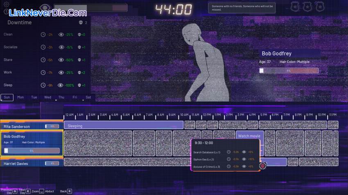348x195 pixels.
Task: Select the Bob Godfrey profile card
Action: click(32, 143)
